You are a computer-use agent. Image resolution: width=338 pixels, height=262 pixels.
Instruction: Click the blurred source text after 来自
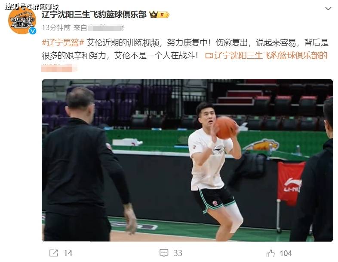coord(106,28)
